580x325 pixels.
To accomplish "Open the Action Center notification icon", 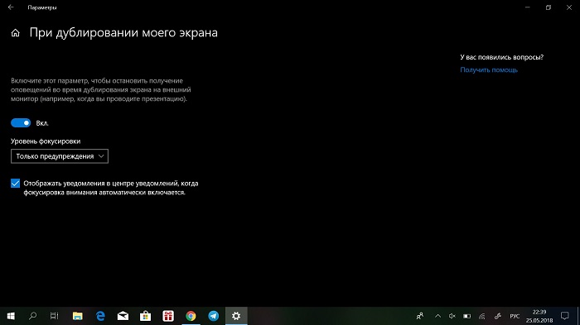I will (564, 316).
